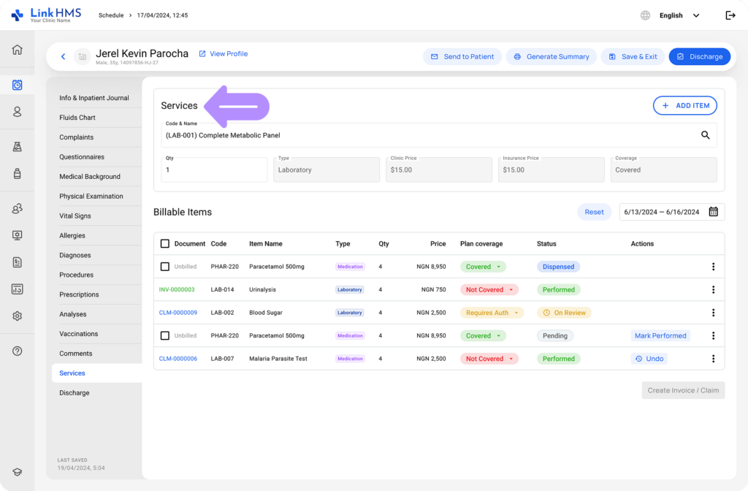Open the help question mark icon

tap(18, 351)
